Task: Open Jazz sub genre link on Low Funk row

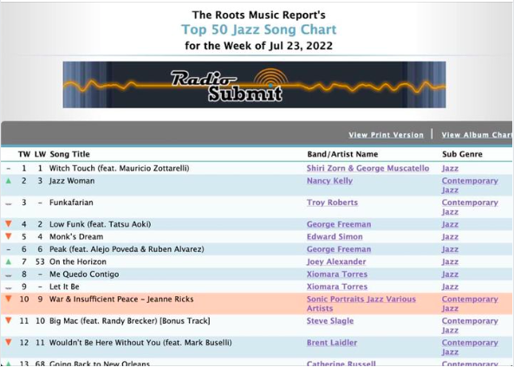Action: [x=450, y=224]
